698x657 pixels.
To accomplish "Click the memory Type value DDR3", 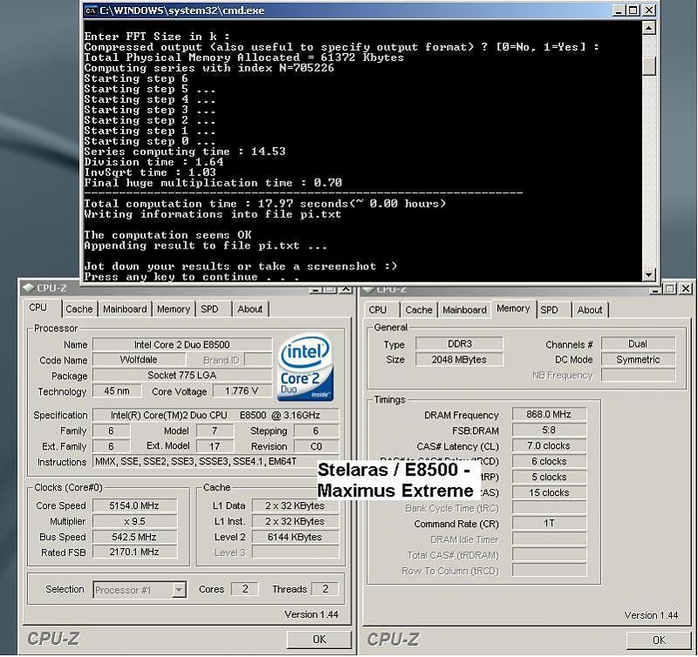I will point(460,343).
